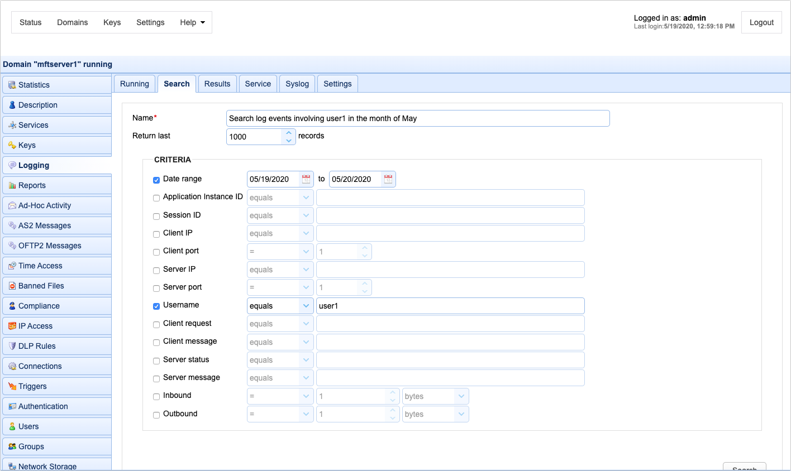791x471 pixels.
Task: Enable the Server status checkbox
Action: (x=156, y=361)
